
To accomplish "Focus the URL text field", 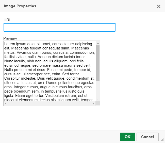I will 59,27.
